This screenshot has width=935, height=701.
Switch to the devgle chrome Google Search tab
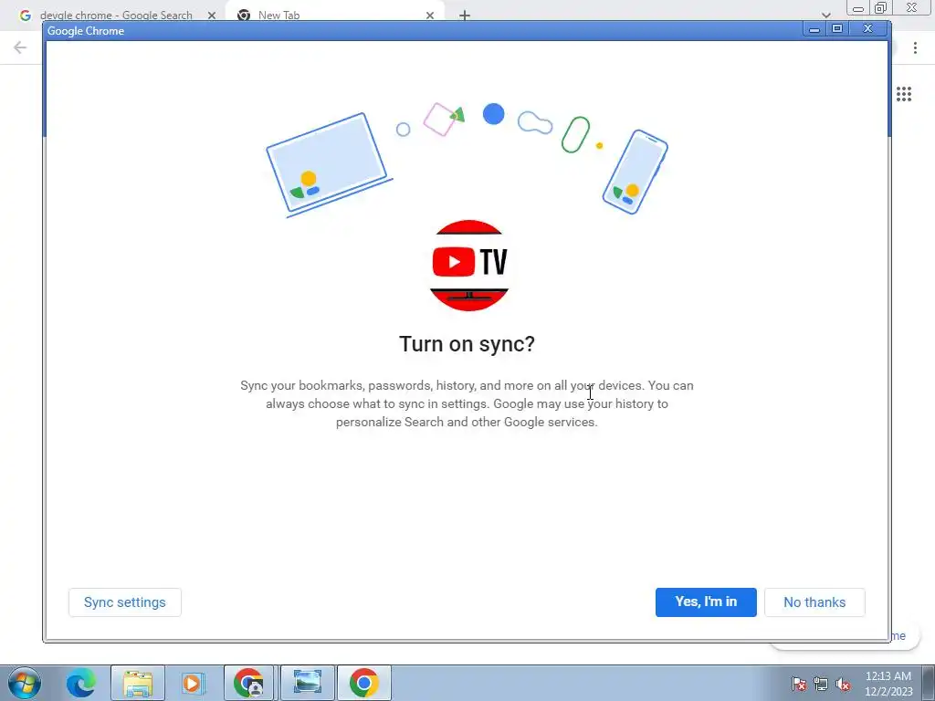pos(116,15)
